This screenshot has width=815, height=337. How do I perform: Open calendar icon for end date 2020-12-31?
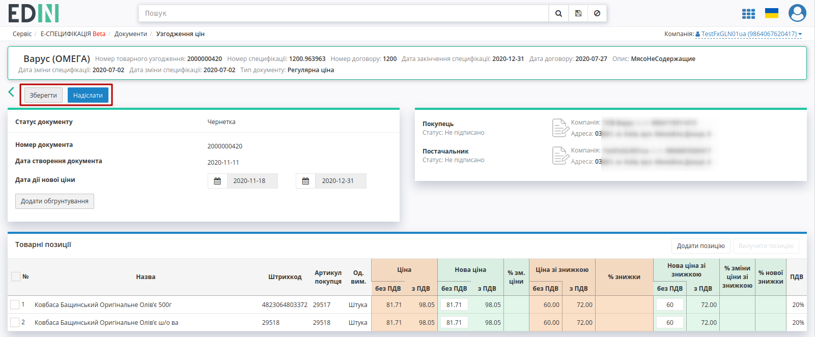pos(305,181)
